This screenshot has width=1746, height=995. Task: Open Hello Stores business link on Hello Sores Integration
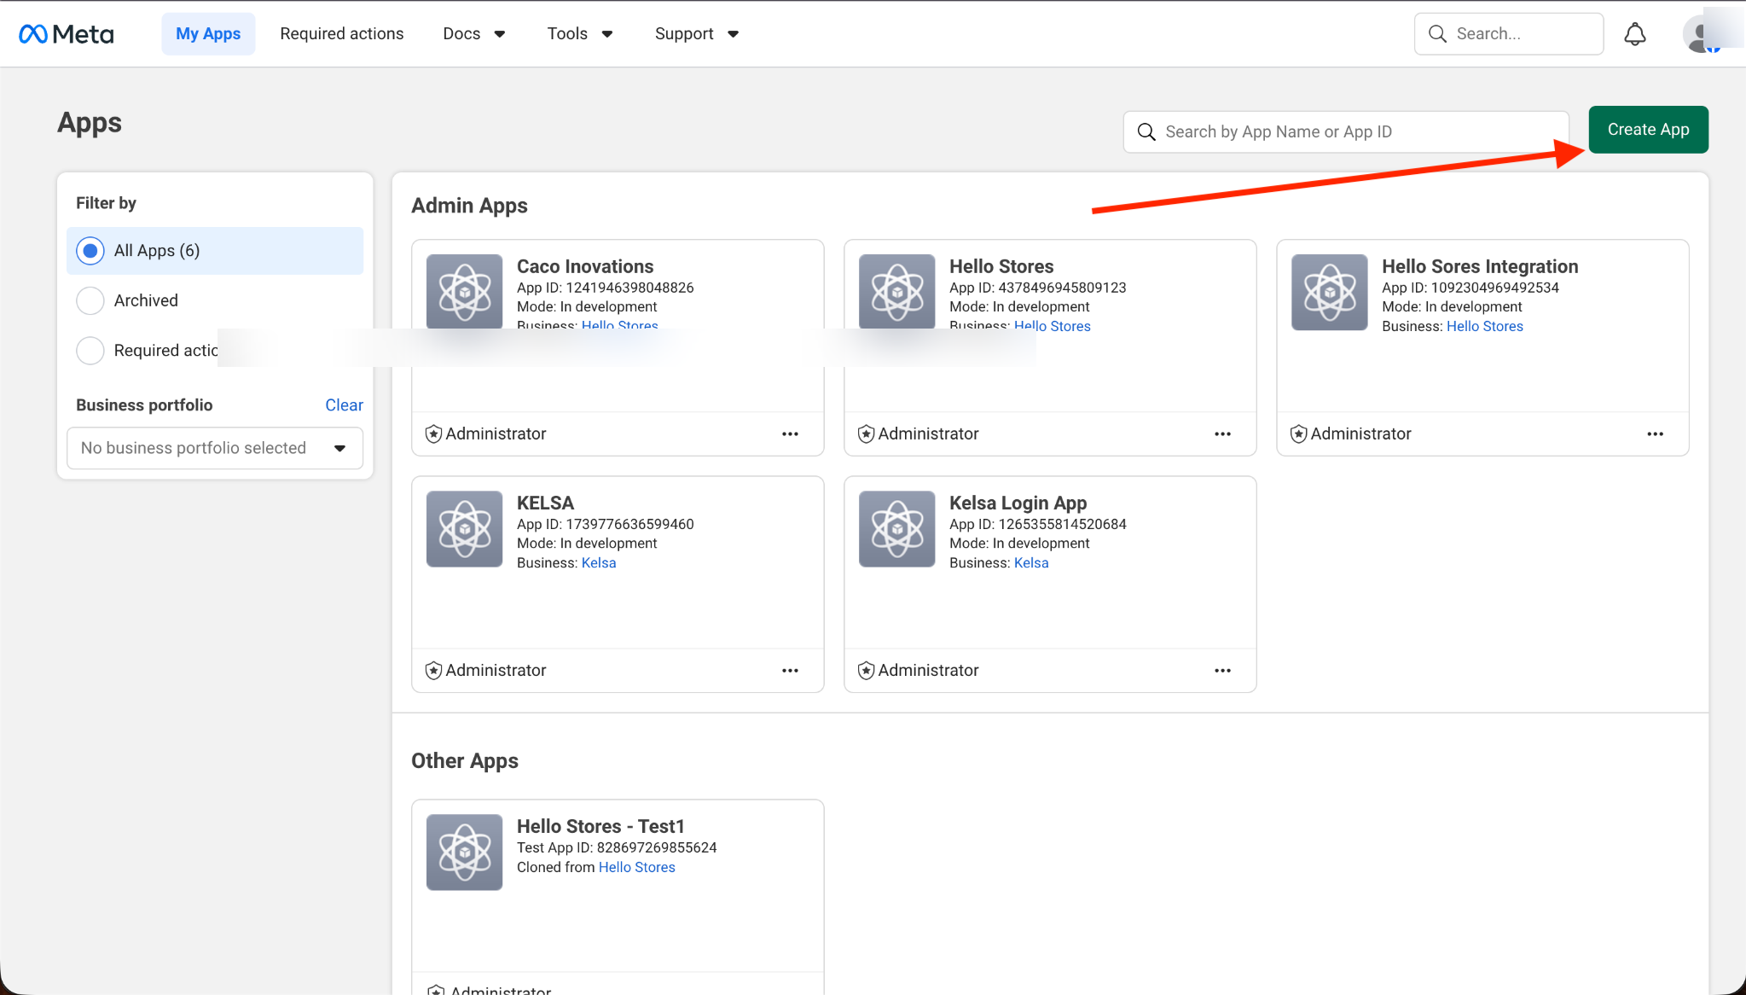point(1484,326)
